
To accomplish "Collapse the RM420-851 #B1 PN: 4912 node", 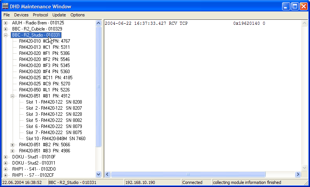I will [x=13, y=96].
